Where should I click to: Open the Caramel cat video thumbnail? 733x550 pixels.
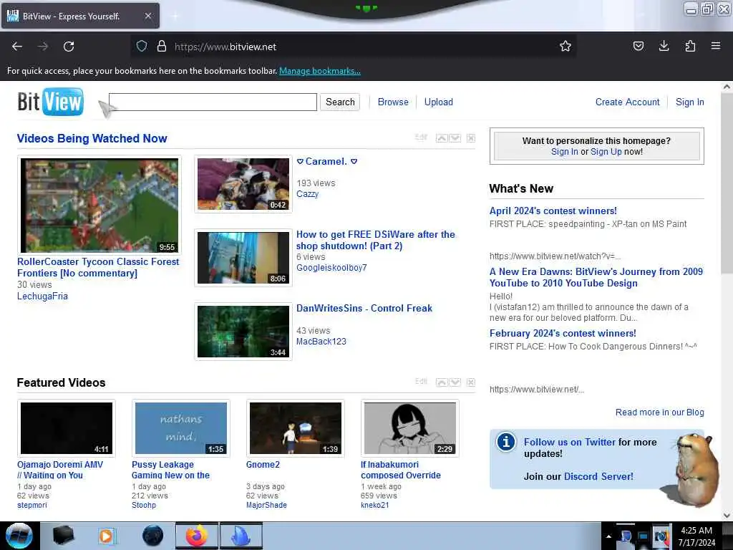point(243,184)
